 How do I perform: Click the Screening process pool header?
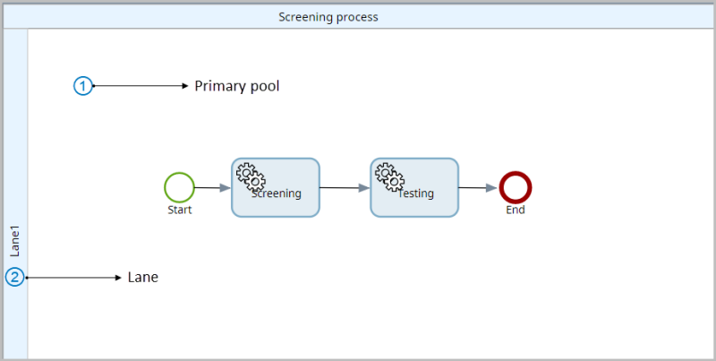(x=328, y=17)
